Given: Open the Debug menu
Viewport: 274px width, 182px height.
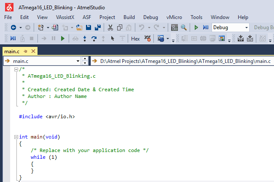Looking at the screenshot, I should click(x=150, y=17).
